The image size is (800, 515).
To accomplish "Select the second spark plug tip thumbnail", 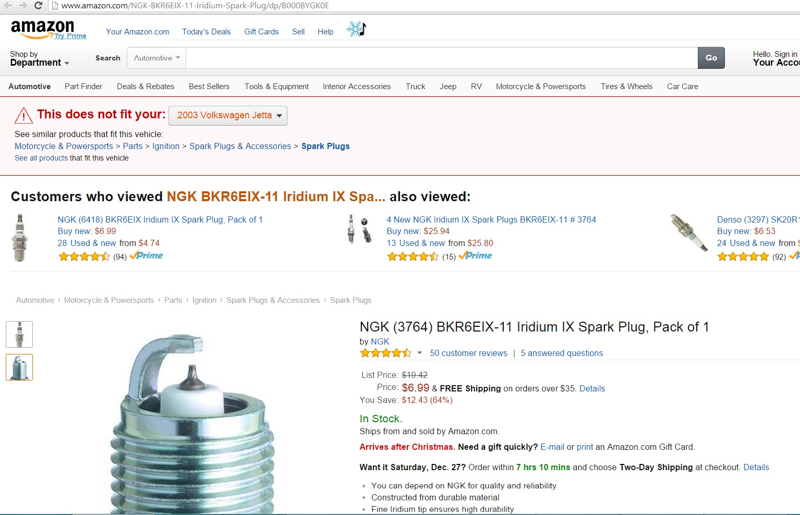I will pyautogui.click(x=19, y=367).
